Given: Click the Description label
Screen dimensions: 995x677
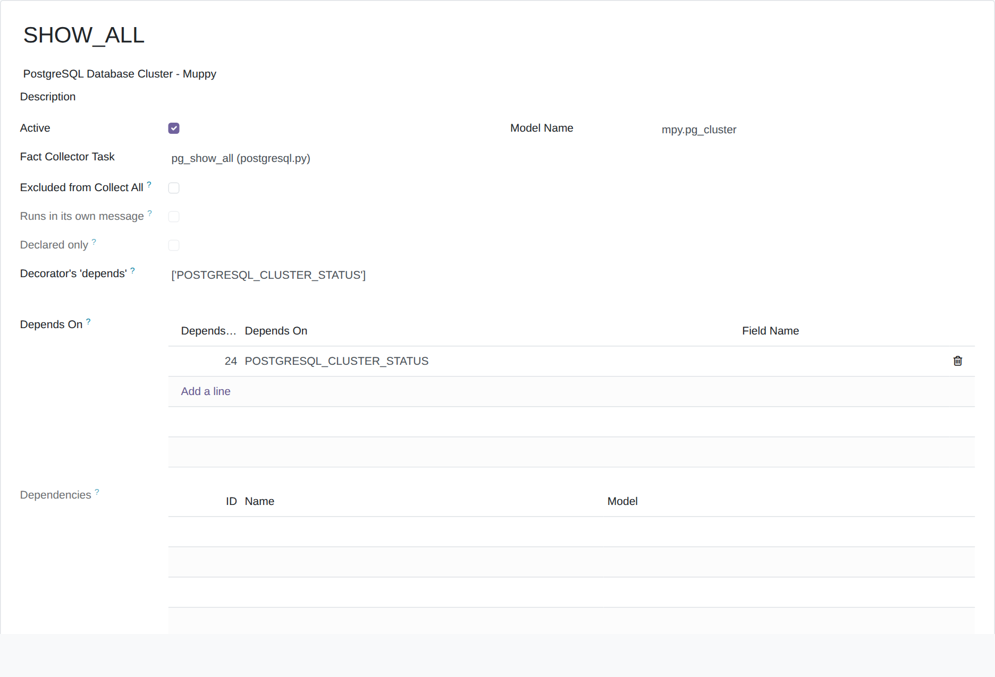Looking at the screenshot, I should (x=48, y=97).
